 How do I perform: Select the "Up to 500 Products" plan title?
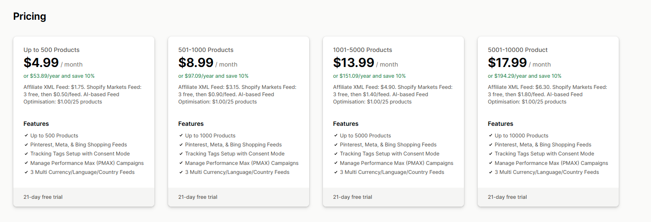[x=52, y=50]
